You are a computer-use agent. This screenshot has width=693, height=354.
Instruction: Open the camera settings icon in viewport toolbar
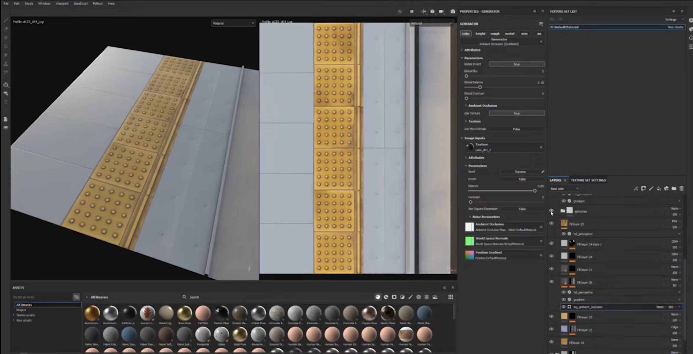[x=441, y=12]
